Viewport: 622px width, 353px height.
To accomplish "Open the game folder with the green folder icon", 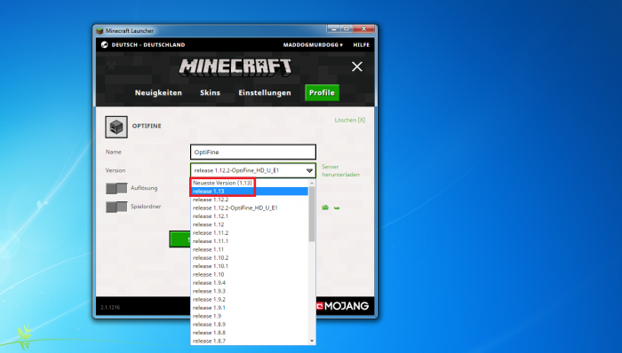I will click(325, 208).
